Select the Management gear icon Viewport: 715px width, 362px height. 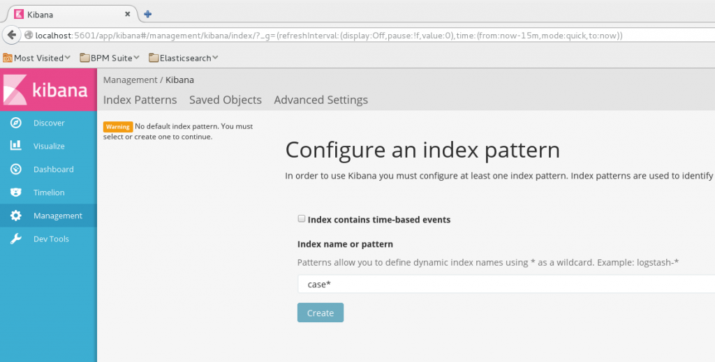pyautogui.click(x=15, y=216)
